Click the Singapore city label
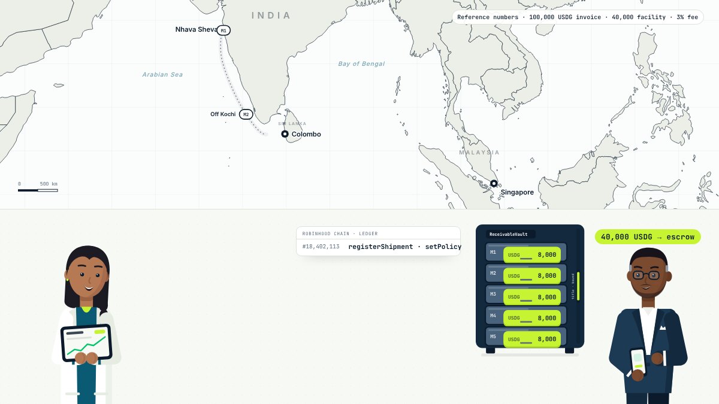The image size is (719, 404). (x=517, y=192)
